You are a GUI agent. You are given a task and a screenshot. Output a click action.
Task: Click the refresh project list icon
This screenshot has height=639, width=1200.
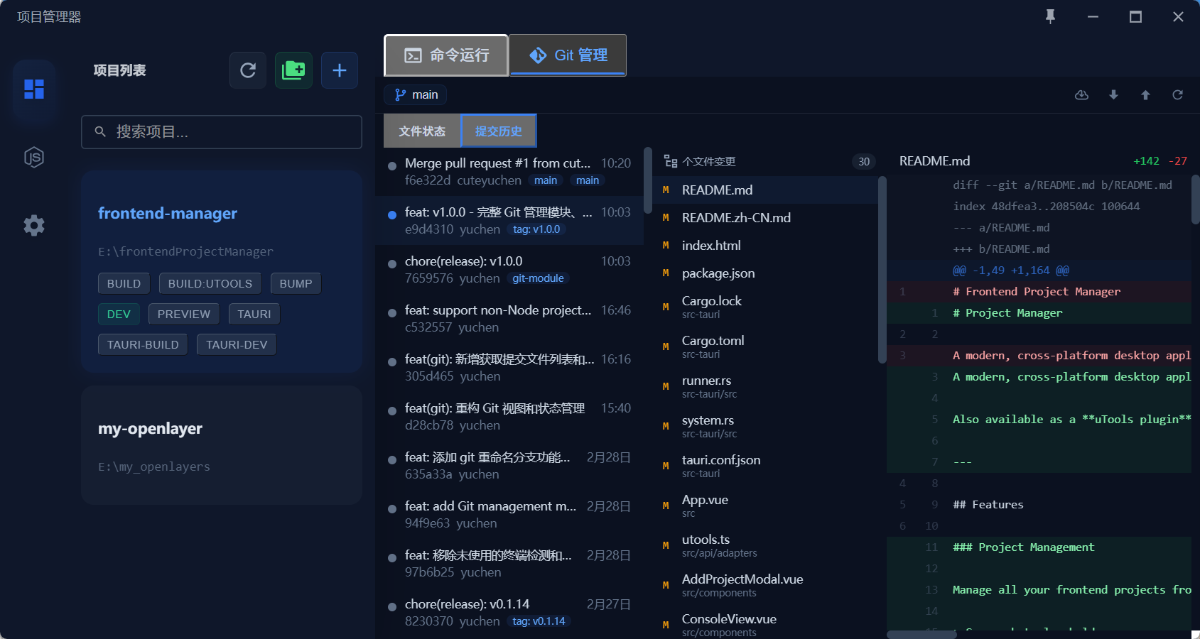(x=247, y=70)
